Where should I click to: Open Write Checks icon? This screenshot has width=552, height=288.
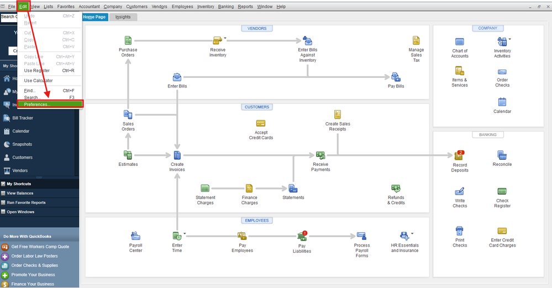(x=459, y=191)
